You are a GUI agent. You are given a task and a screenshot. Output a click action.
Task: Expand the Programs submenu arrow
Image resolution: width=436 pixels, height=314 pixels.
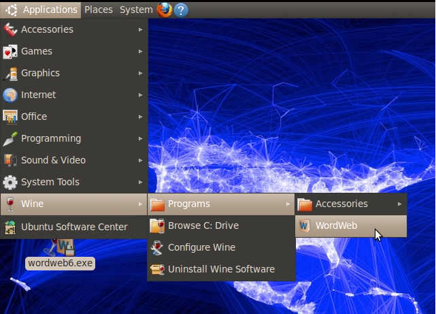coord(288,204)
